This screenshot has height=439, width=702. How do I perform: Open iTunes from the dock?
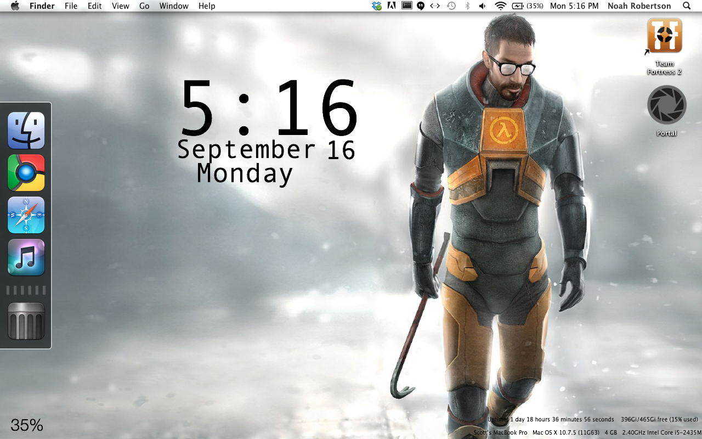[26, 257]
